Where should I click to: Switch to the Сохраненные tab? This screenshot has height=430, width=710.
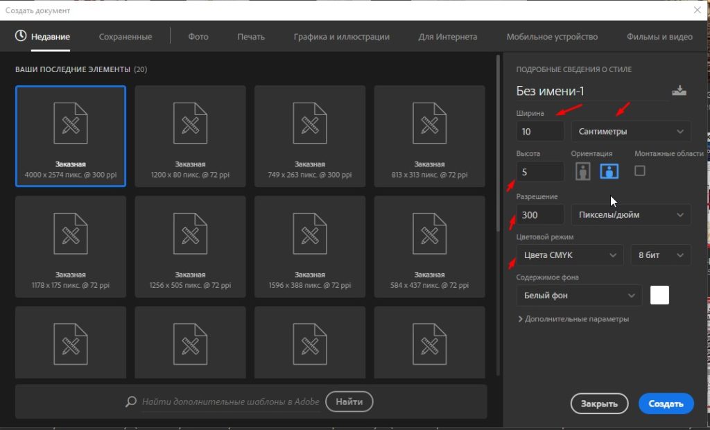[125, 37]
